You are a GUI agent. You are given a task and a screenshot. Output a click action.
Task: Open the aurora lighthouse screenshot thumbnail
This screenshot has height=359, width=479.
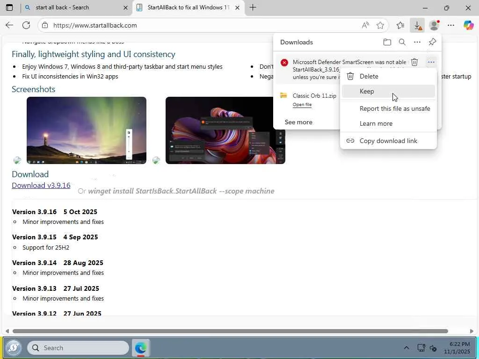pyautogui.click(x=87, y=130)
